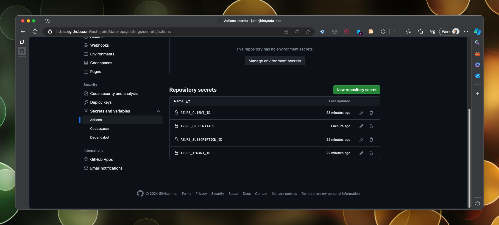
Task: View site information lock icon
Action: point(50,32)
